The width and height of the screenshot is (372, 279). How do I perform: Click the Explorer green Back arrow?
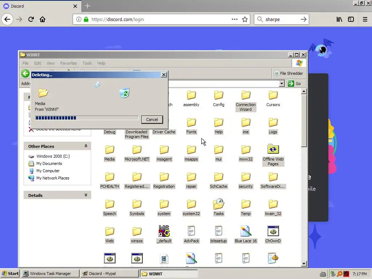(25, 73)
